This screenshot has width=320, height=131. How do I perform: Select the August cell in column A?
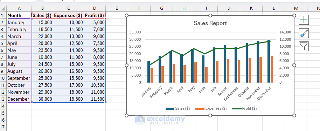click(19, 71)
